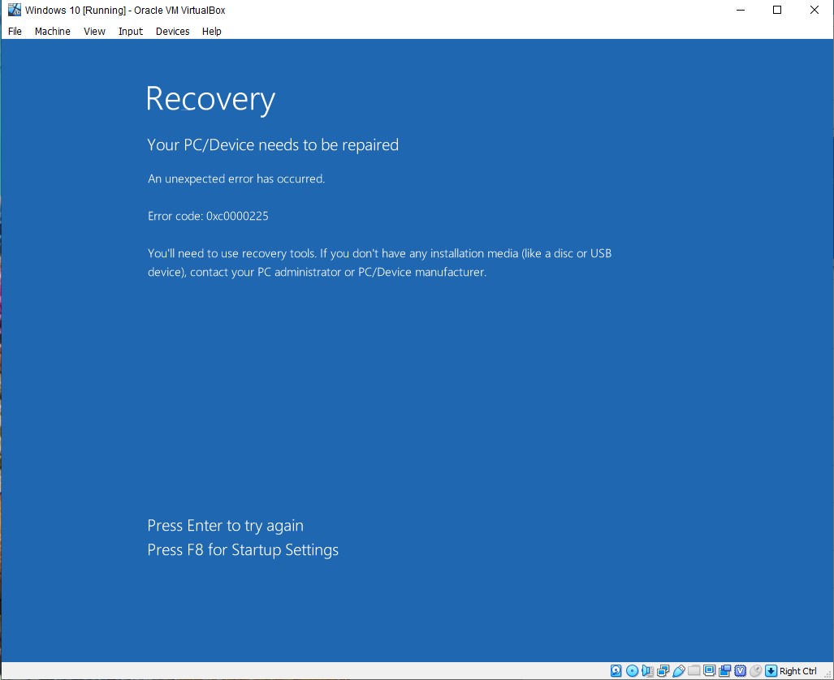Click 'Your PC/Device needs to be repaired' text
This screenshot has width=834, height=680.
point(273,144)
